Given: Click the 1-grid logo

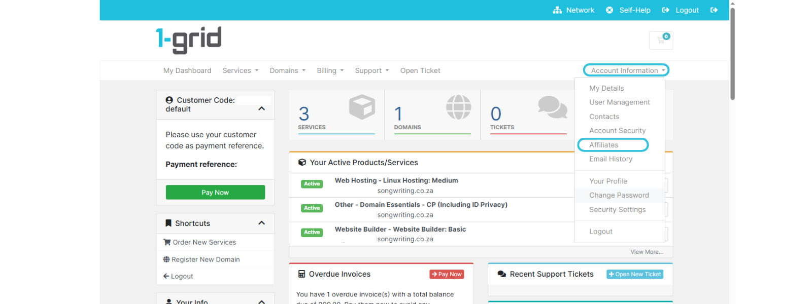Looking at the screenshot, I should (x=189, y=40).
